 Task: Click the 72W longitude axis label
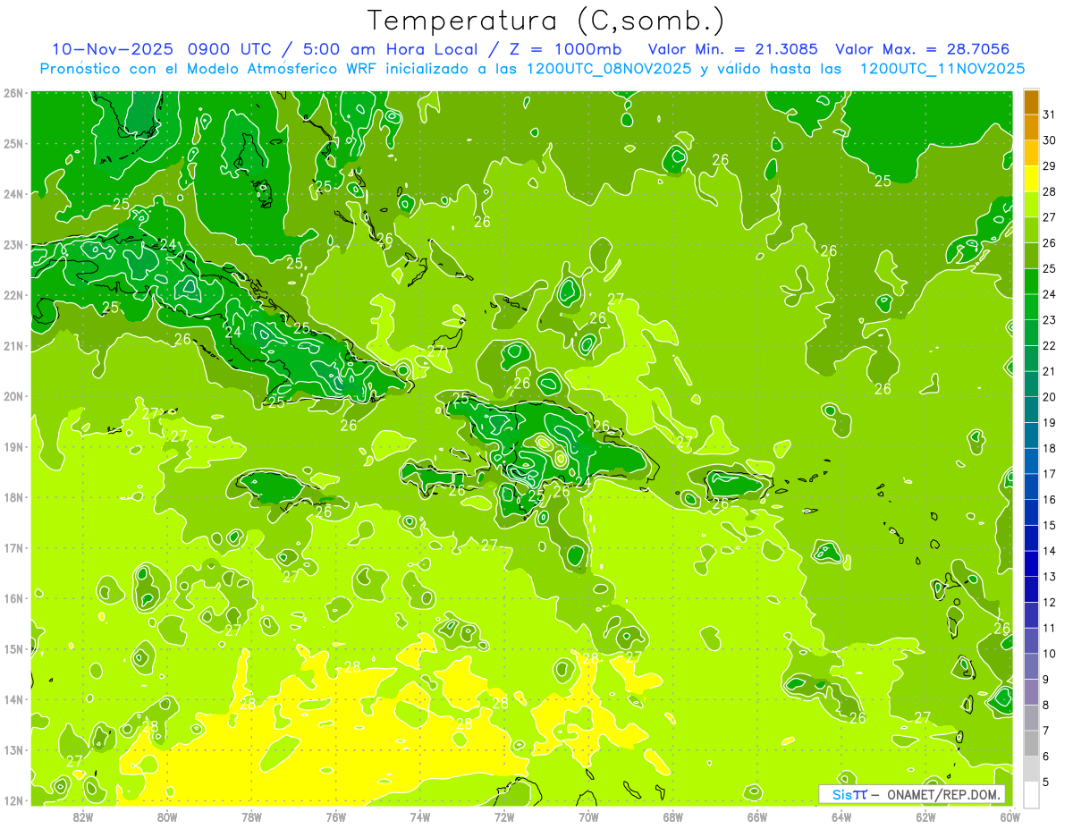(504, 816)
